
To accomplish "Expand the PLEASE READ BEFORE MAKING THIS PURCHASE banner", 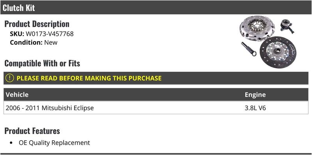I will (x=156, y=78).
